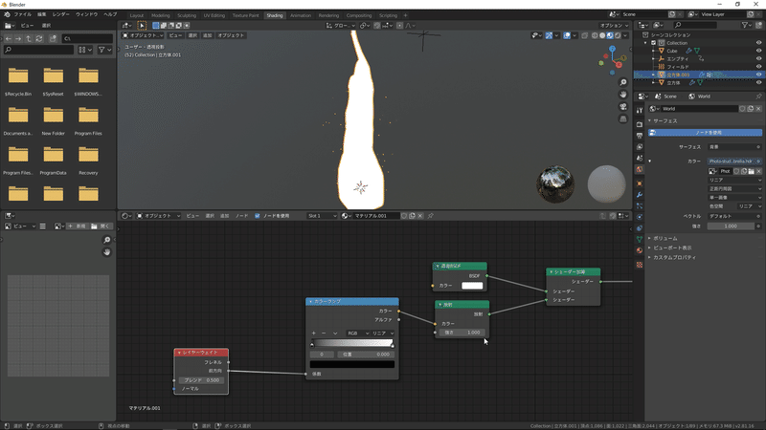Toggle Collection exclude checkbox in outliner
Image resolution: width=766 pixels, height=430 pixels.
tap(654, 43)
